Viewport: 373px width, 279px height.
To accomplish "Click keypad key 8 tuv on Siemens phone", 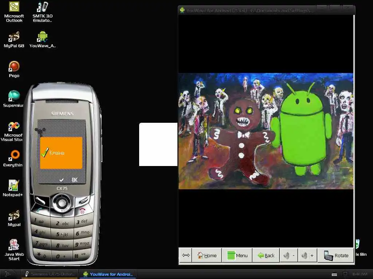I will (x=62, y=246).
